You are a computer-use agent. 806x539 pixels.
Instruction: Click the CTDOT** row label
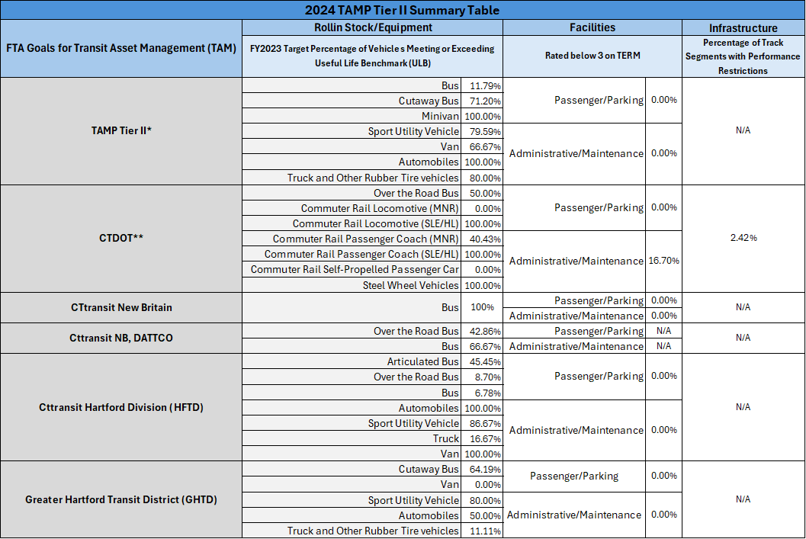(121, 238)
